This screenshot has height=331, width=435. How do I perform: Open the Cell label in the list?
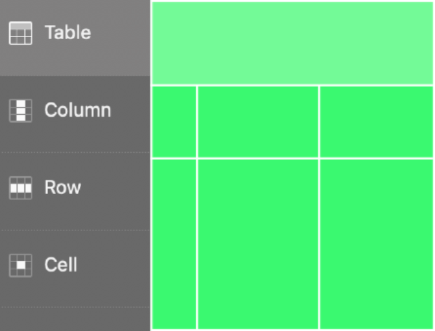pos(61,265)
